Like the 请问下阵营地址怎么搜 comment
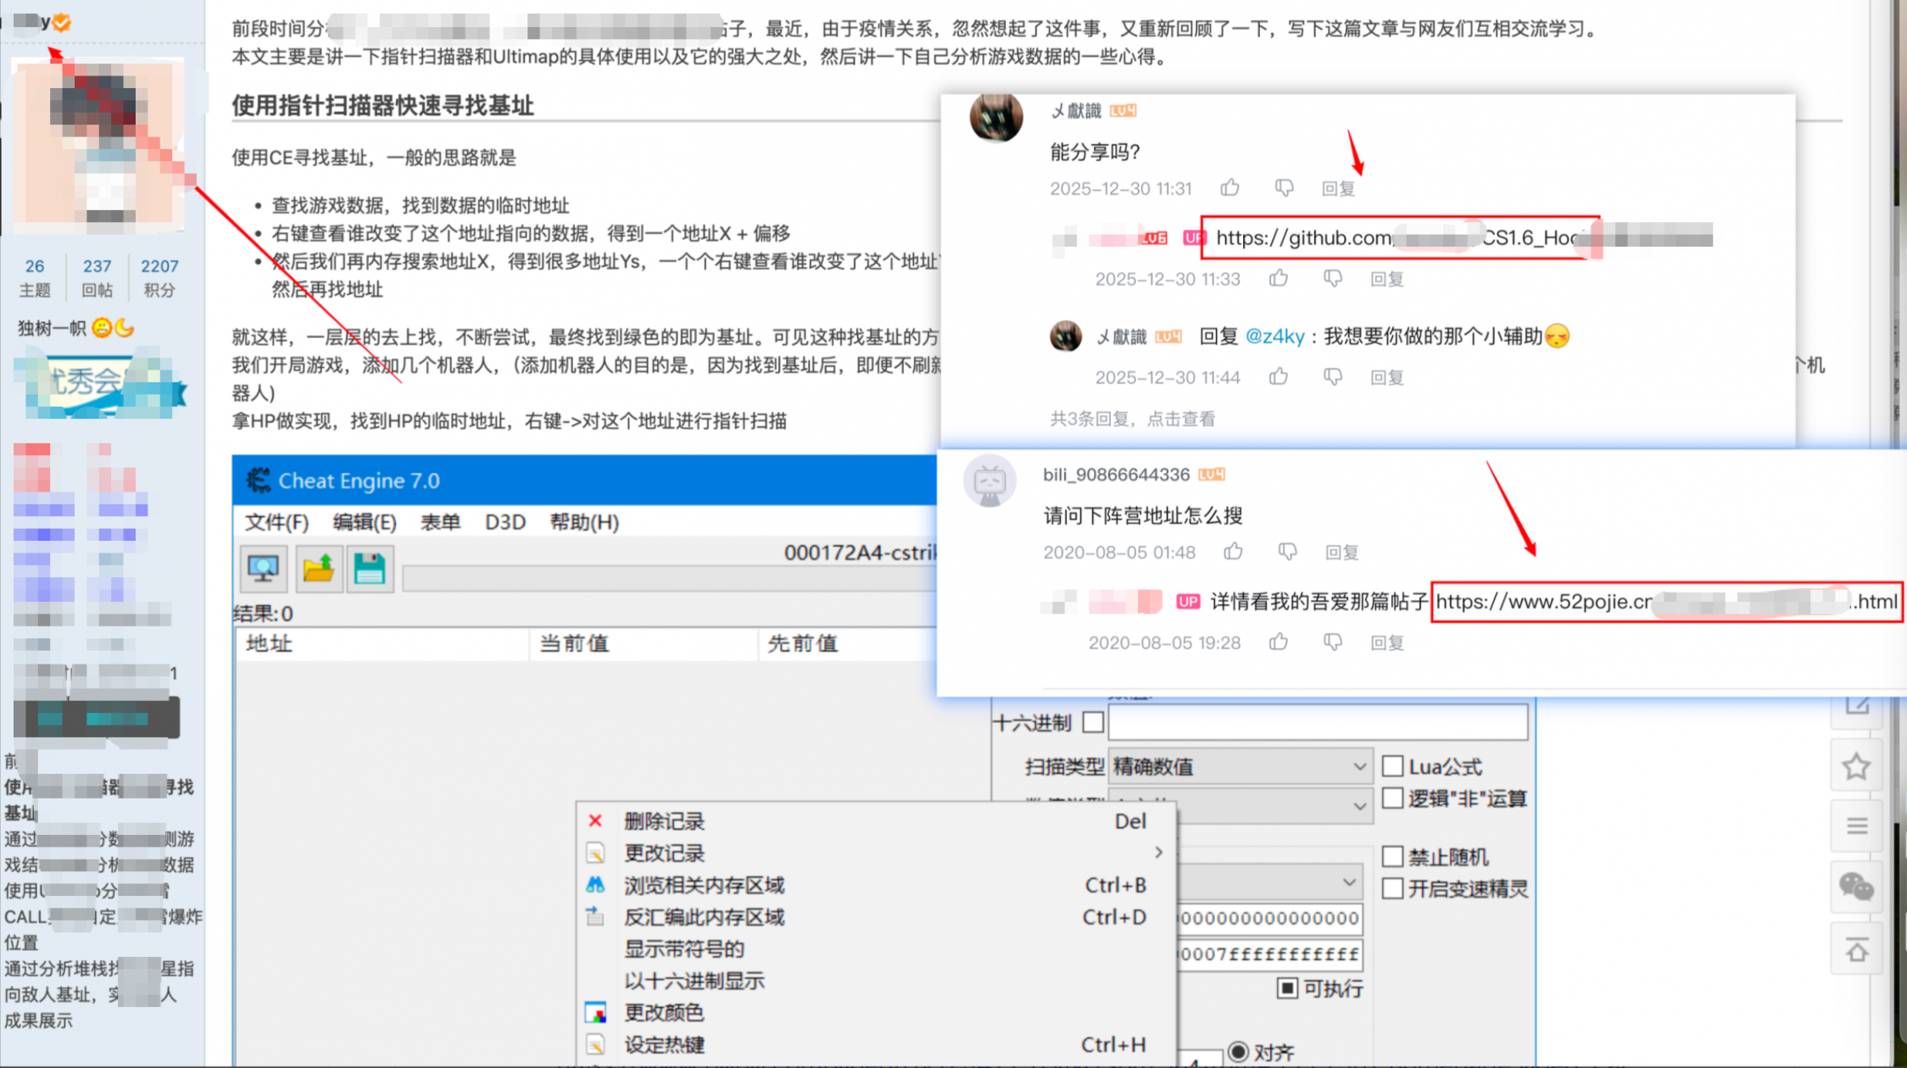This screenshot has height=1068, width=1907. pos(1234,552)
